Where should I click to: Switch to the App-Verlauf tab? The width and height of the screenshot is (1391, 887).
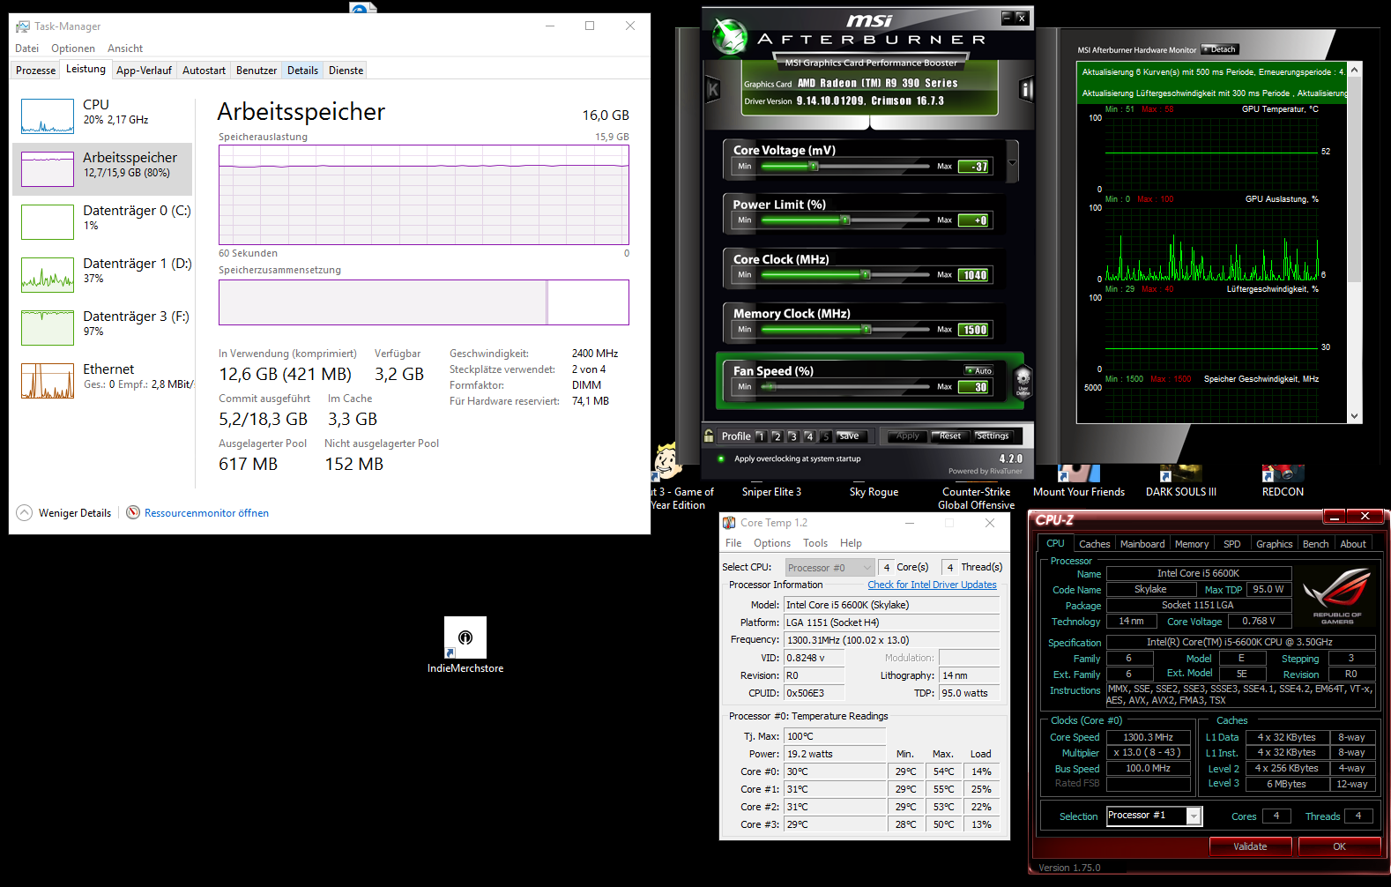coord(144,71)
